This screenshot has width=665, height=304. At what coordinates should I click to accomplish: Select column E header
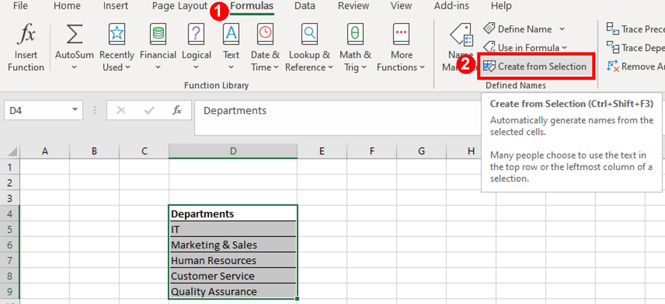point(322,152)
